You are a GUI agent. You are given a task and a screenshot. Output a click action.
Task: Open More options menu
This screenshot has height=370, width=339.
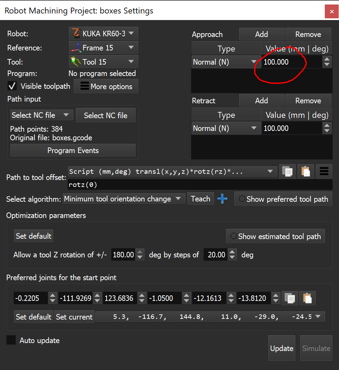click(106, 86)
